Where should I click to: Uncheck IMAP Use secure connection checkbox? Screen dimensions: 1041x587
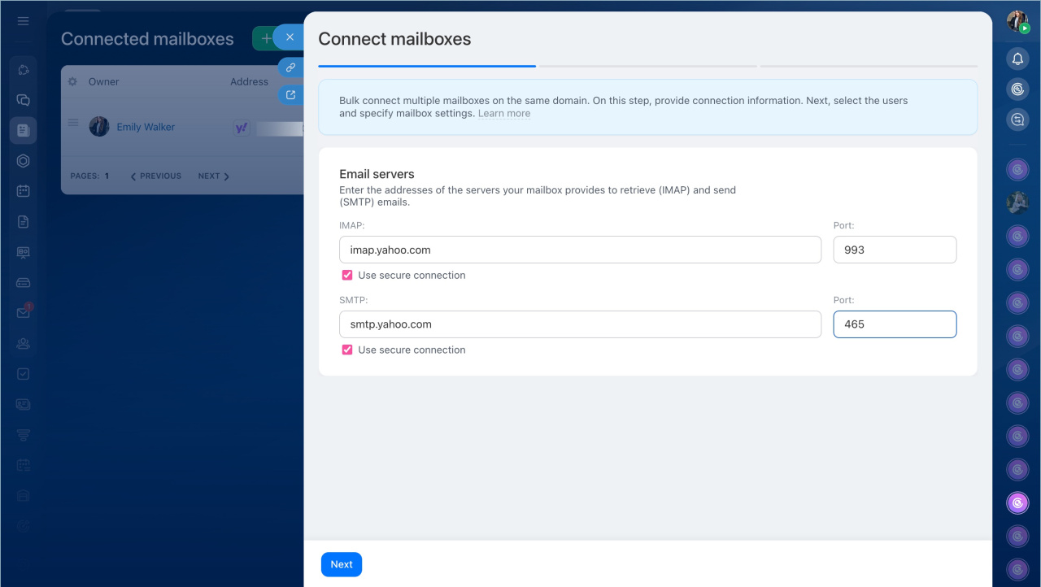(347, 276)
